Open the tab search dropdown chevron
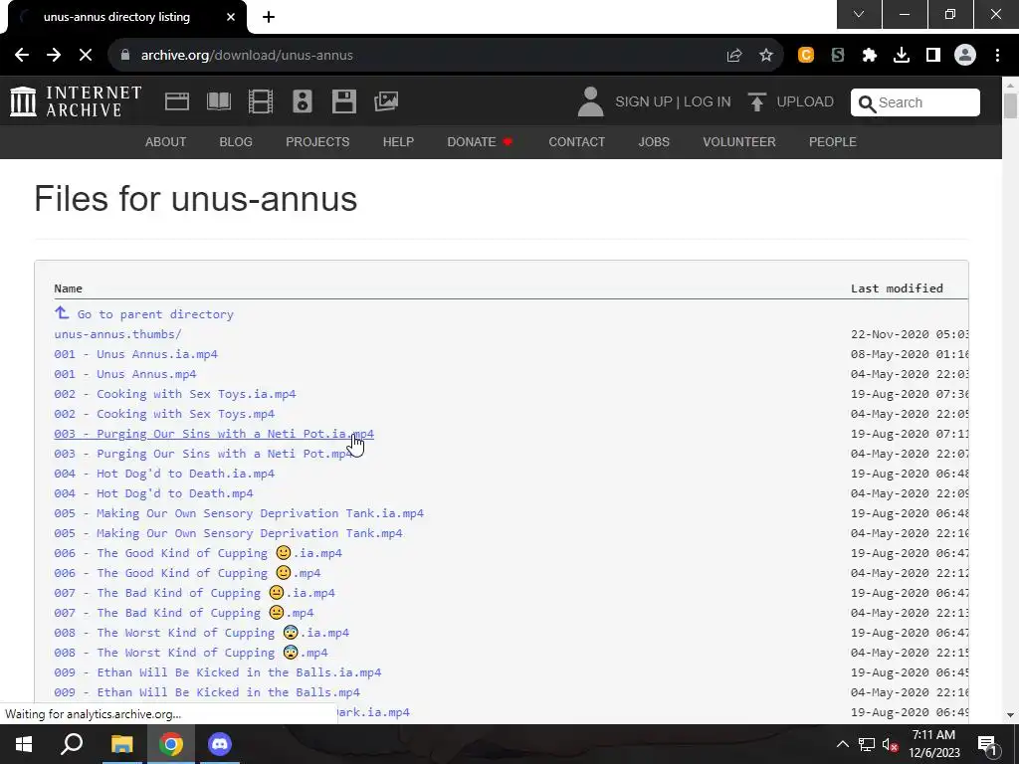 click(x=859, y=14)
